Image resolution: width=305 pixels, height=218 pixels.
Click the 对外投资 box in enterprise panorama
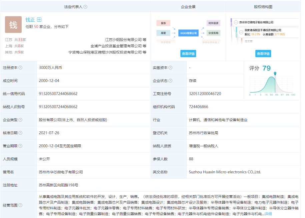click(x=213, y=23)
